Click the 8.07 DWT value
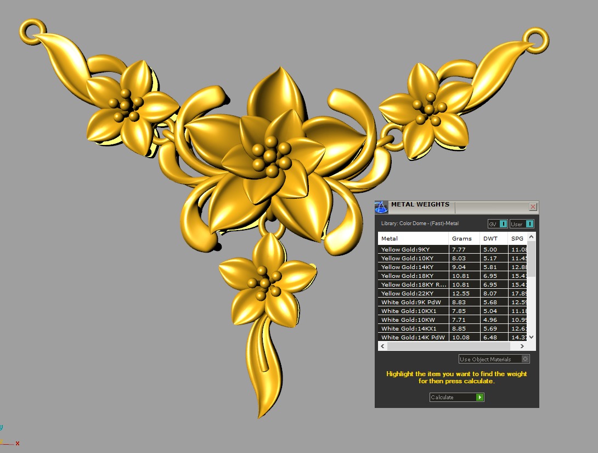598x453 pixels. [x=490, y=293]
